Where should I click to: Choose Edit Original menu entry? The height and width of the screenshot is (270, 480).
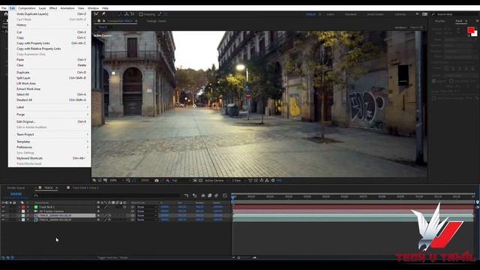click(49, 121)
